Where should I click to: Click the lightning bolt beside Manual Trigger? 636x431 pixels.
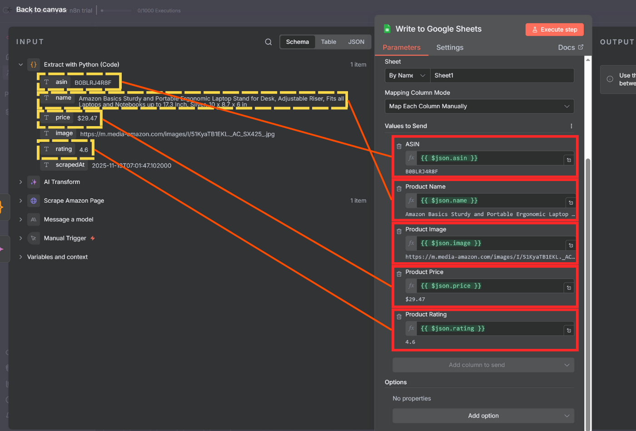coord(93,238)
